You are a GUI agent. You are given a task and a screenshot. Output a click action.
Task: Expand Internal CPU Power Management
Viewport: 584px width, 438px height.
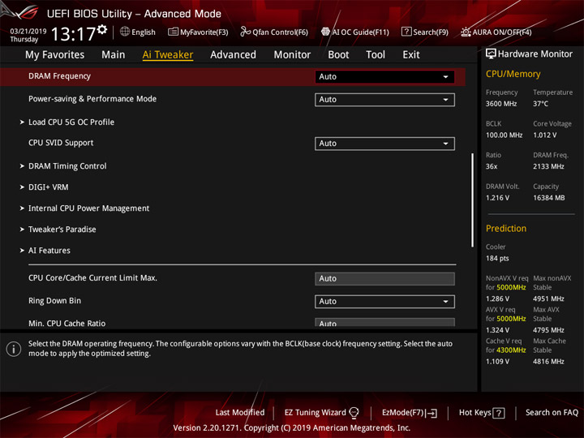coord(88,208)
